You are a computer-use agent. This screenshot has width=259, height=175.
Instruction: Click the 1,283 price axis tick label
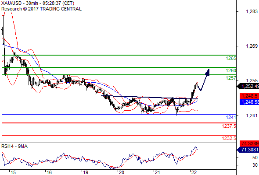click(252, 11)
